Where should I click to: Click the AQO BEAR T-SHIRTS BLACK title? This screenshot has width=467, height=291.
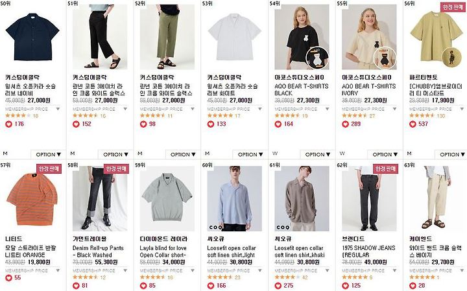point(302,89)
